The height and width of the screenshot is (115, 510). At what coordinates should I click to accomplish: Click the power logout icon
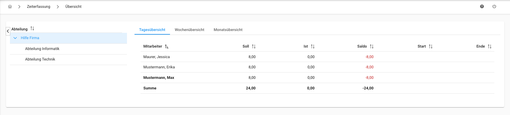(x=494, y=6)
